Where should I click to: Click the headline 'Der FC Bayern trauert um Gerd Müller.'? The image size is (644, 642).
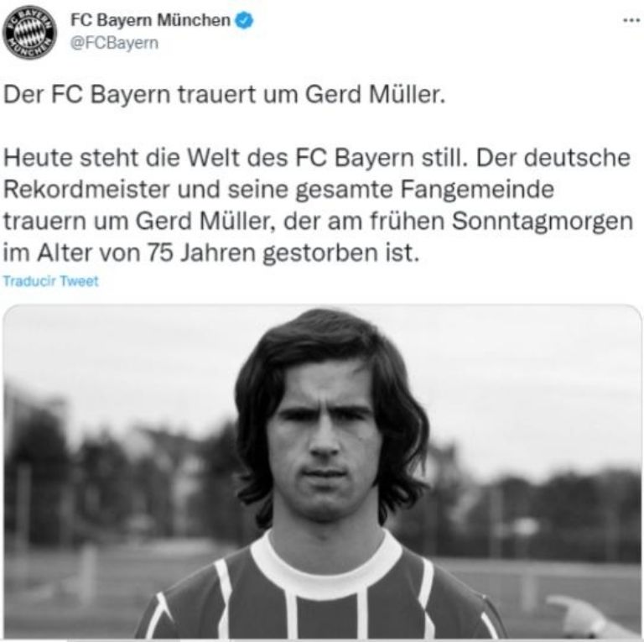click(224, 95)
